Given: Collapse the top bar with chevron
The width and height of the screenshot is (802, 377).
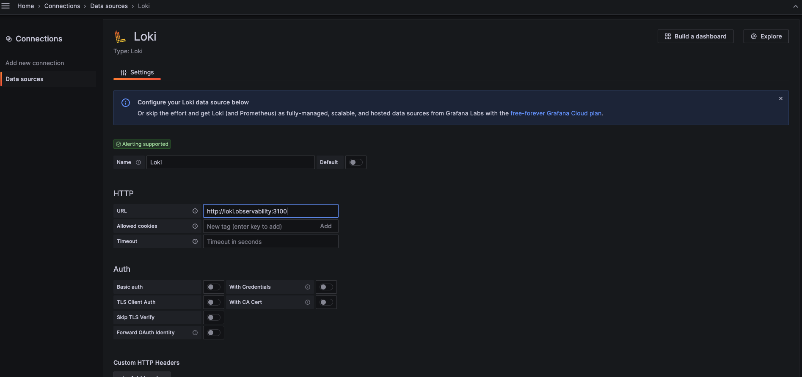Looking at the screenshot, I should coord(796,6).
